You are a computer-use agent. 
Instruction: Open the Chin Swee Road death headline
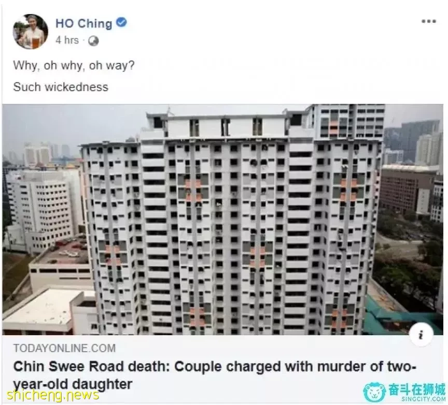(x=215, y=375)
